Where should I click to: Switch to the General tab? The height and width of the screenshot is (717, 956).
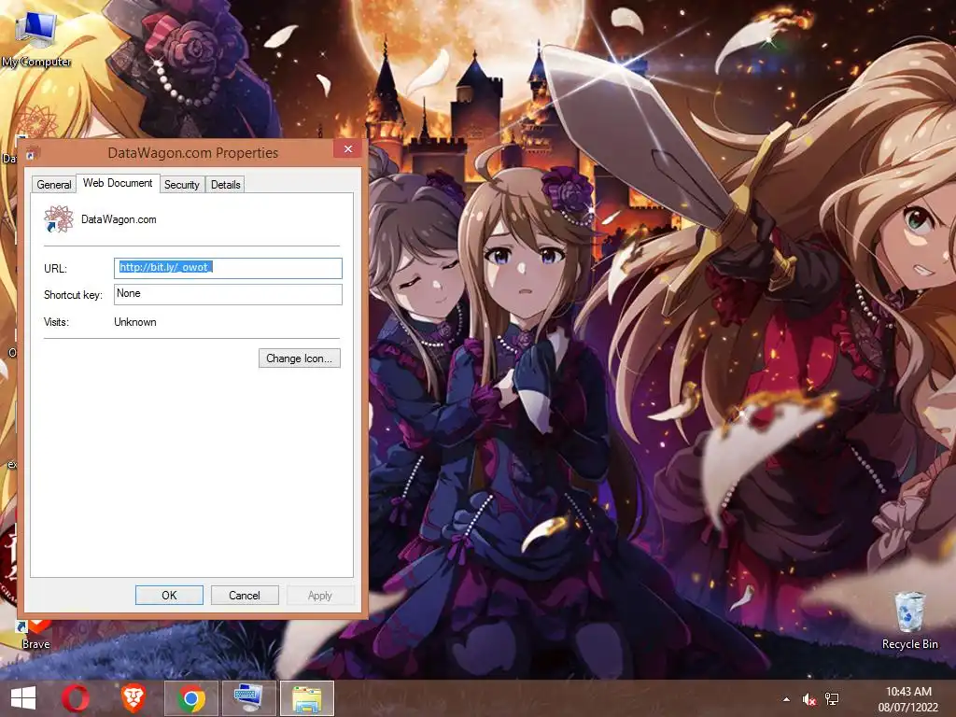pyautogui.click(x=53, y=185)
